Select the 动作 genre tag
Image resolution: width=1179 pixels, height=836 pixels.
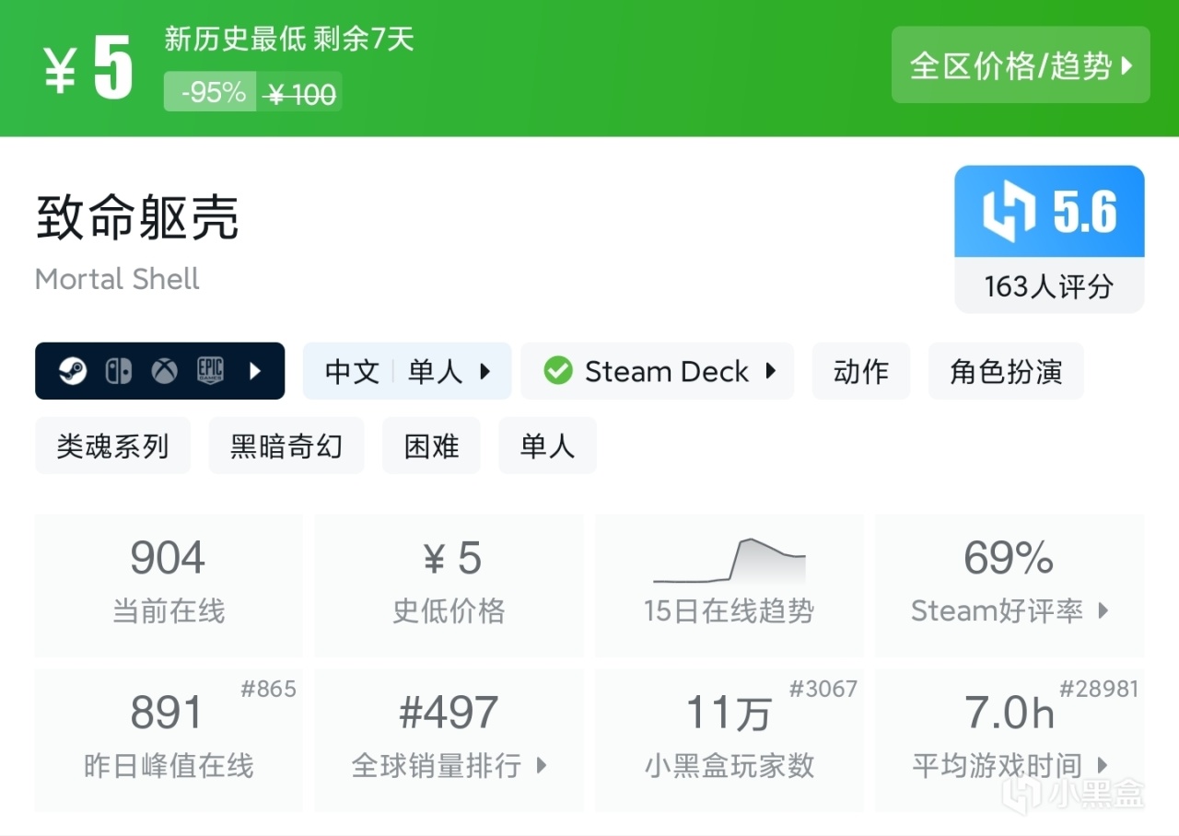(x=860, y=371)
